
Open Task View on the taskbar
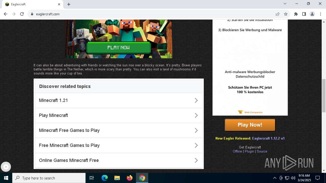pos(92,178)
